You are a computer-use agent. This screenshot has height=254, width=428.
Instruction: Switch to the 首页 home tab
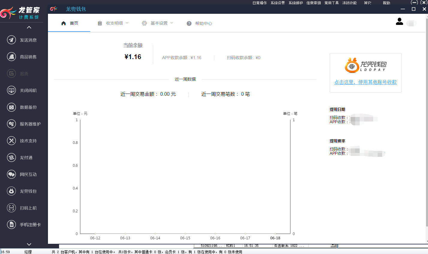pos(70,23)
